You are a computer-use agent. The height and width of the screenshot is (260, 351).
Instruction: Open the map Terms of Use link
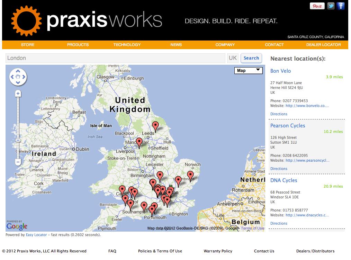(x=252, y=228)
